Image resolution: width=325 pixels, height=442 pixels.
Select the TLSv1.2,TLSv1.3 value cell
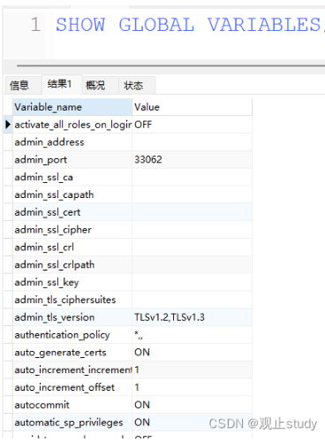(x=193, y=317)
